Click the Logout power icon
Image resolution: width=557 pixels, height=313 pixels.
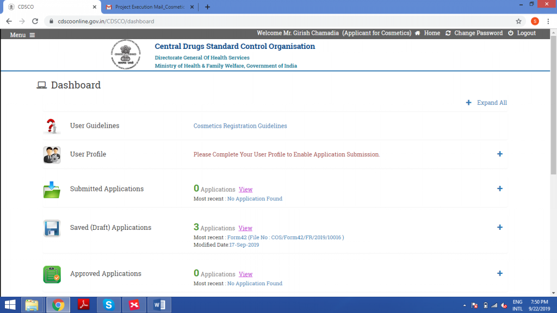coord(510,33)
